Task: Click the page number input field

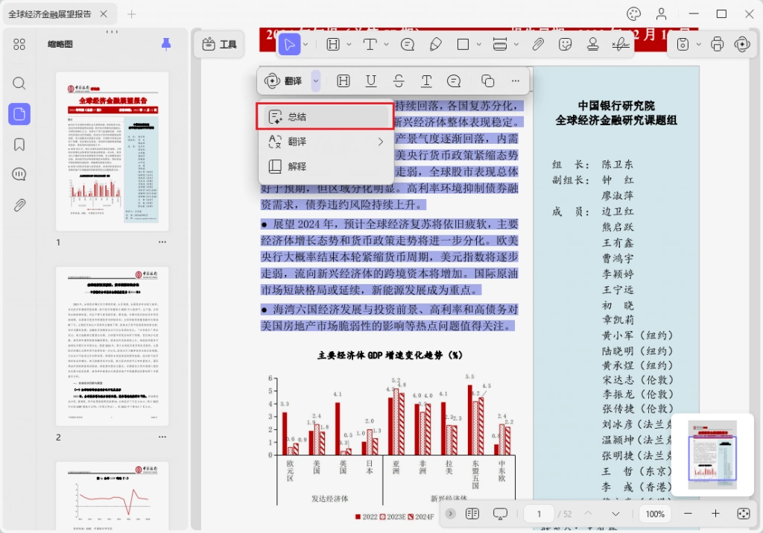Action: (x=539, y=514)
